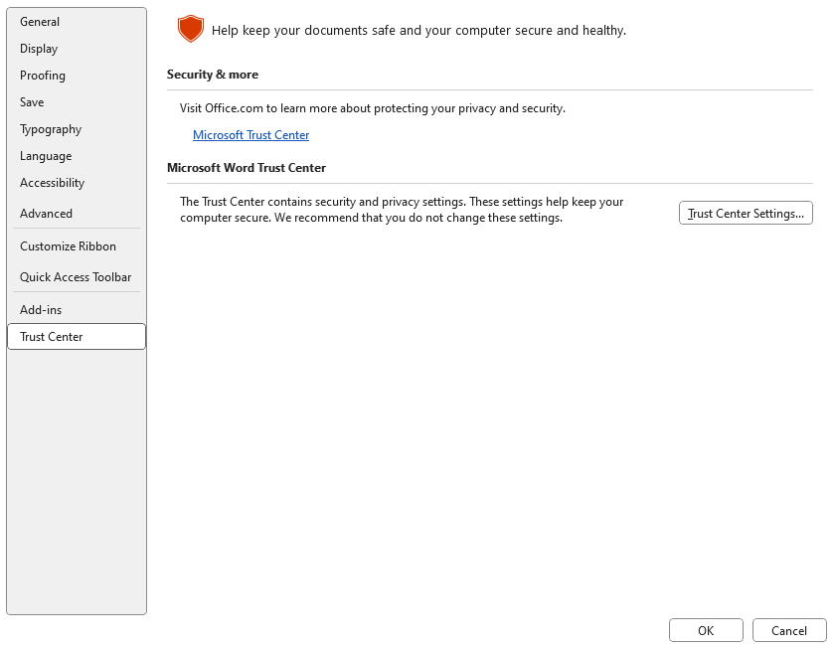Open the Advanced options category
Viewport: 833px width, 649px height.
(x=46, y=214)
